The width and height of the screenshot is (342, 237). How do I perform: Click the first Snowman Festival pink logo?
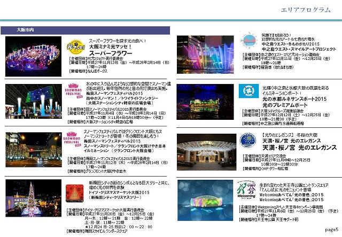74,89
